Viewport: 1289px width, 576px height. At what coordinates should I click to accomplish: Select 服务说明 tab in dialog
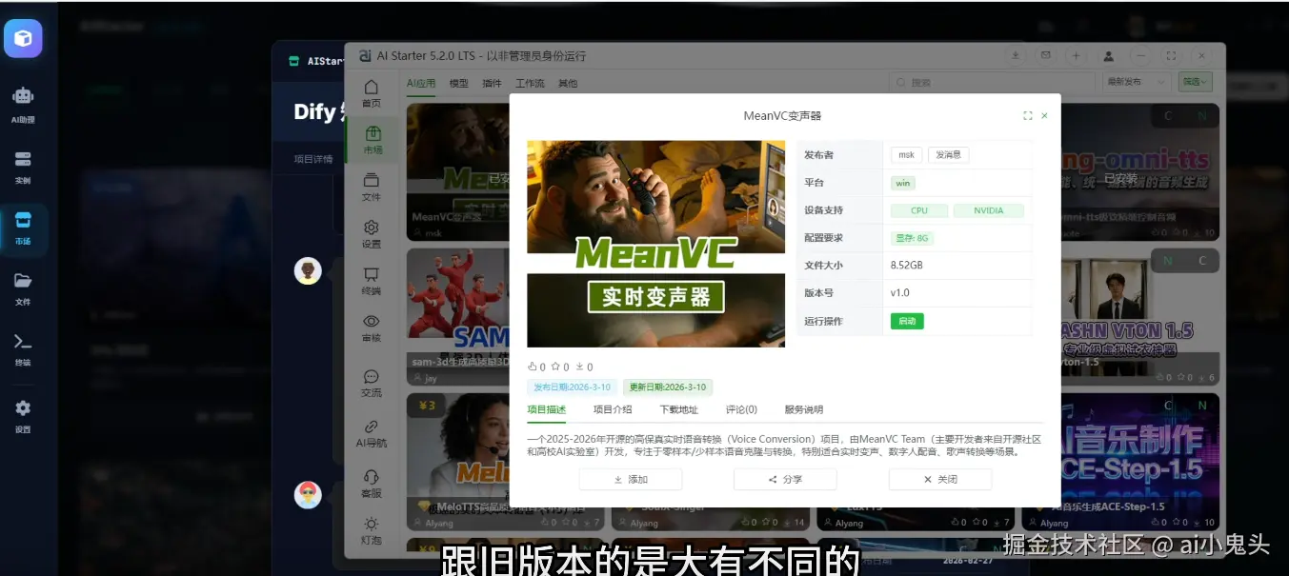803,409
